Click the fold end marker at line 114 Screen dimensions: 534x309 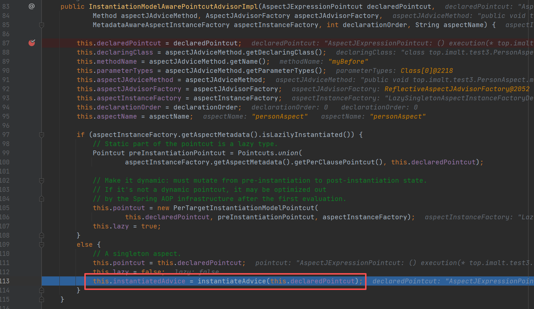[x=41, y=290]
